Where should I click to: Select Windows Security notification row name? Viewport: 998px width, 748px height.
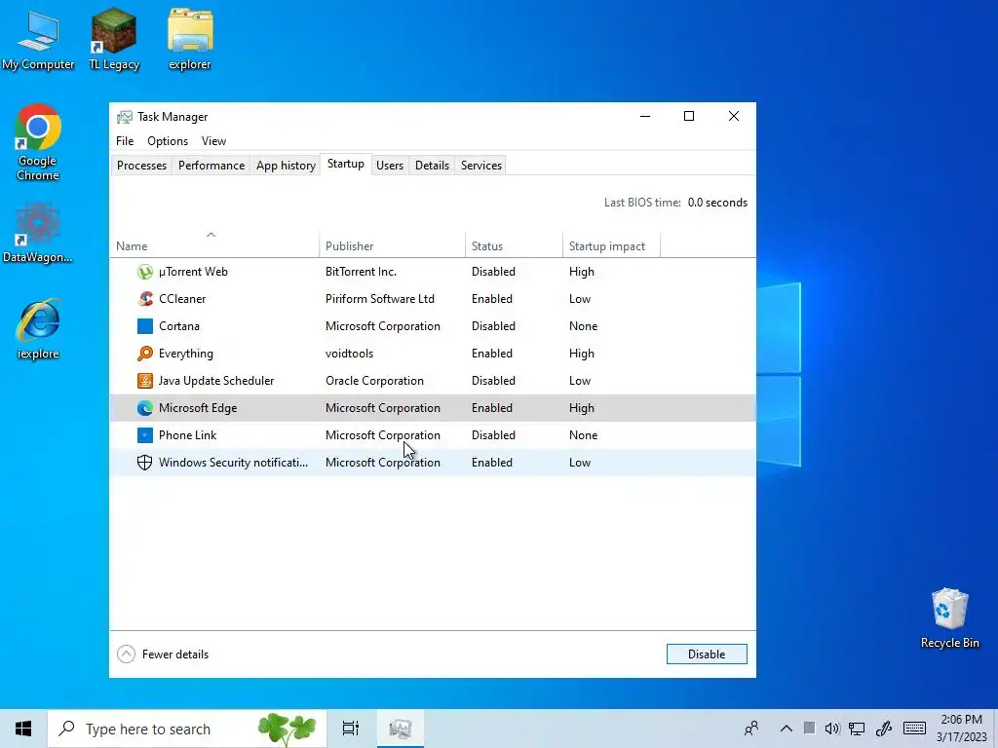point(233,463)
